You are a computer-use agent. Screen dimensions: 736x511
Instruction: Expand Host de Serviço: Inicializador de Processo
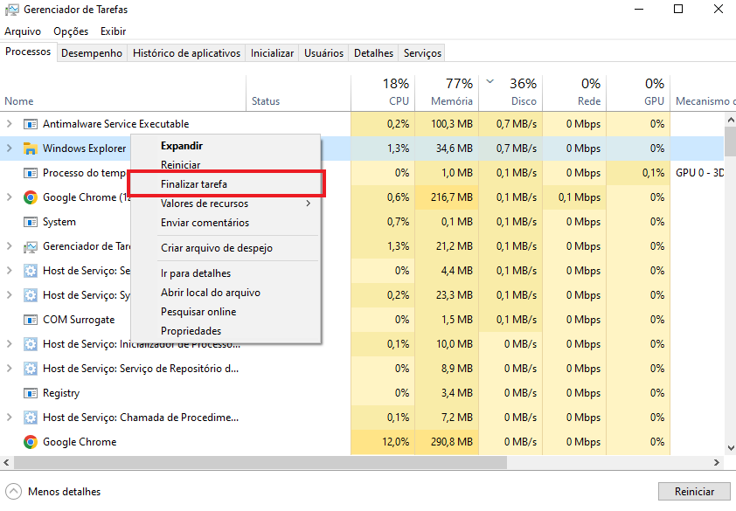(9, 344)
